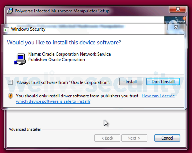Click the yellow shield warning icon
The width and height of the screenshot is (192, 153).
coord(11,96)
